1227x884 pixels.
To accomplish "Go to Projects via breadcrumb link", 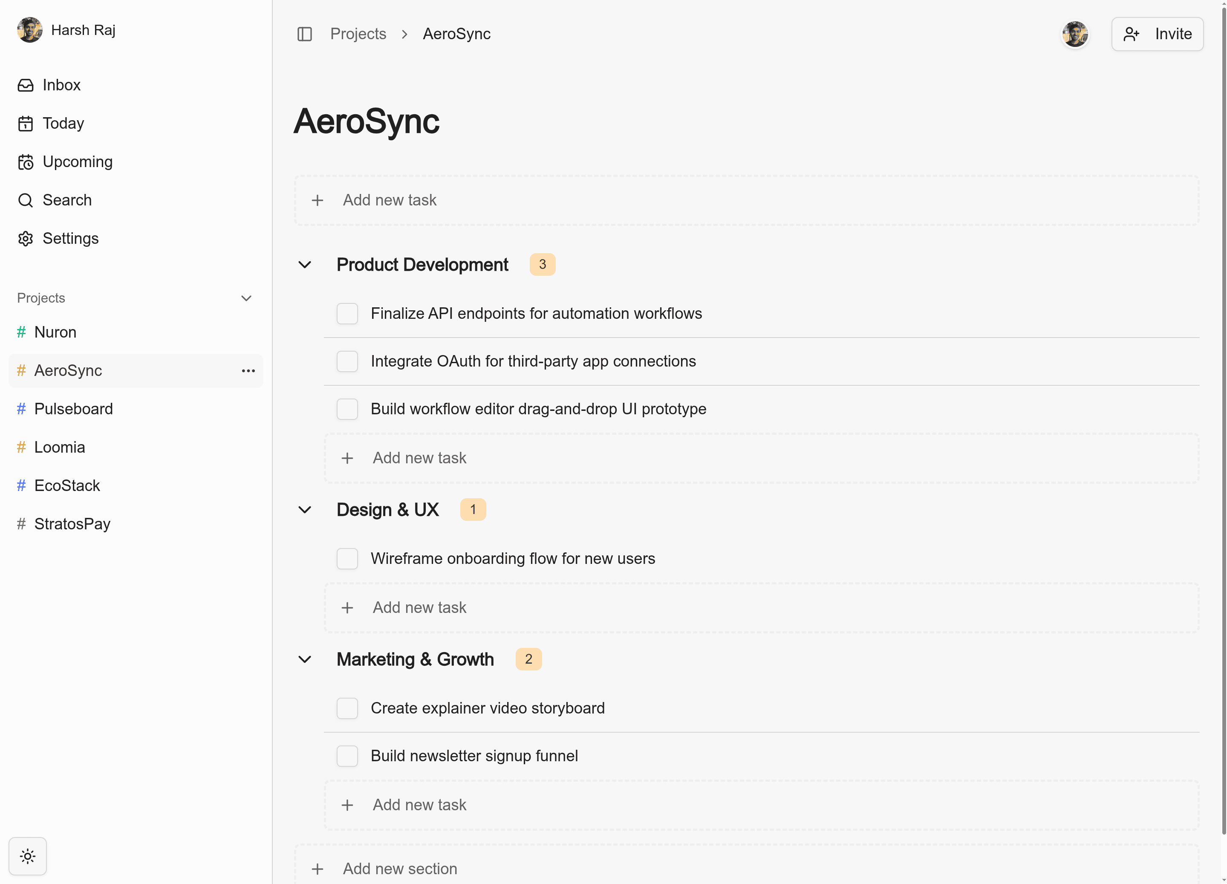I will point(358,34).
